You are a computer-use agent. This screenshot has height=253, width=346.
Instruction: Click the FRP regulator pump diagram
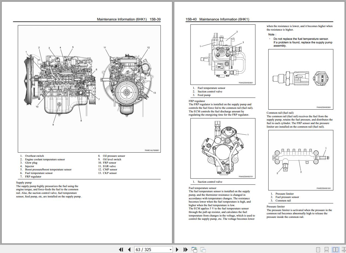pyautogui.click(x=223, y=148)
